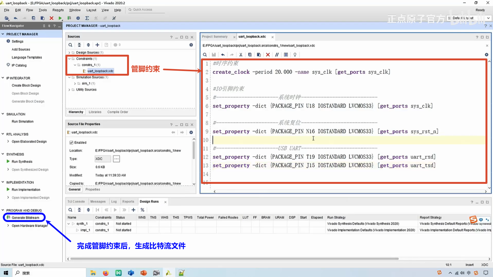This screenshot has height=277, width=493.
Task: Click the red Delete X in main toolbar
Action: point(51,18)
